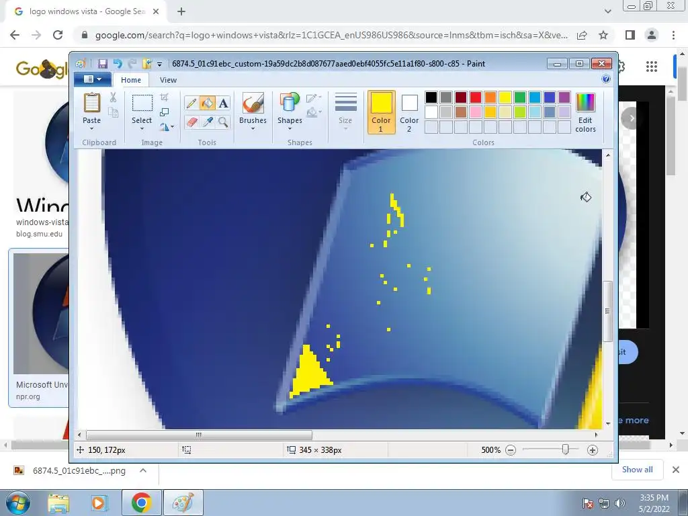Select the Pencil tool in Paint
The image size is (688, 516).
point(191,103)
